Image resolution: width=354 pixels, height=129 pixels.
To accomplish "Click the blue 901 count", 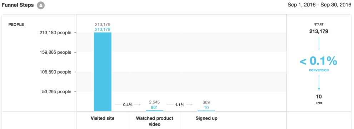I will [x=154, y=107].
